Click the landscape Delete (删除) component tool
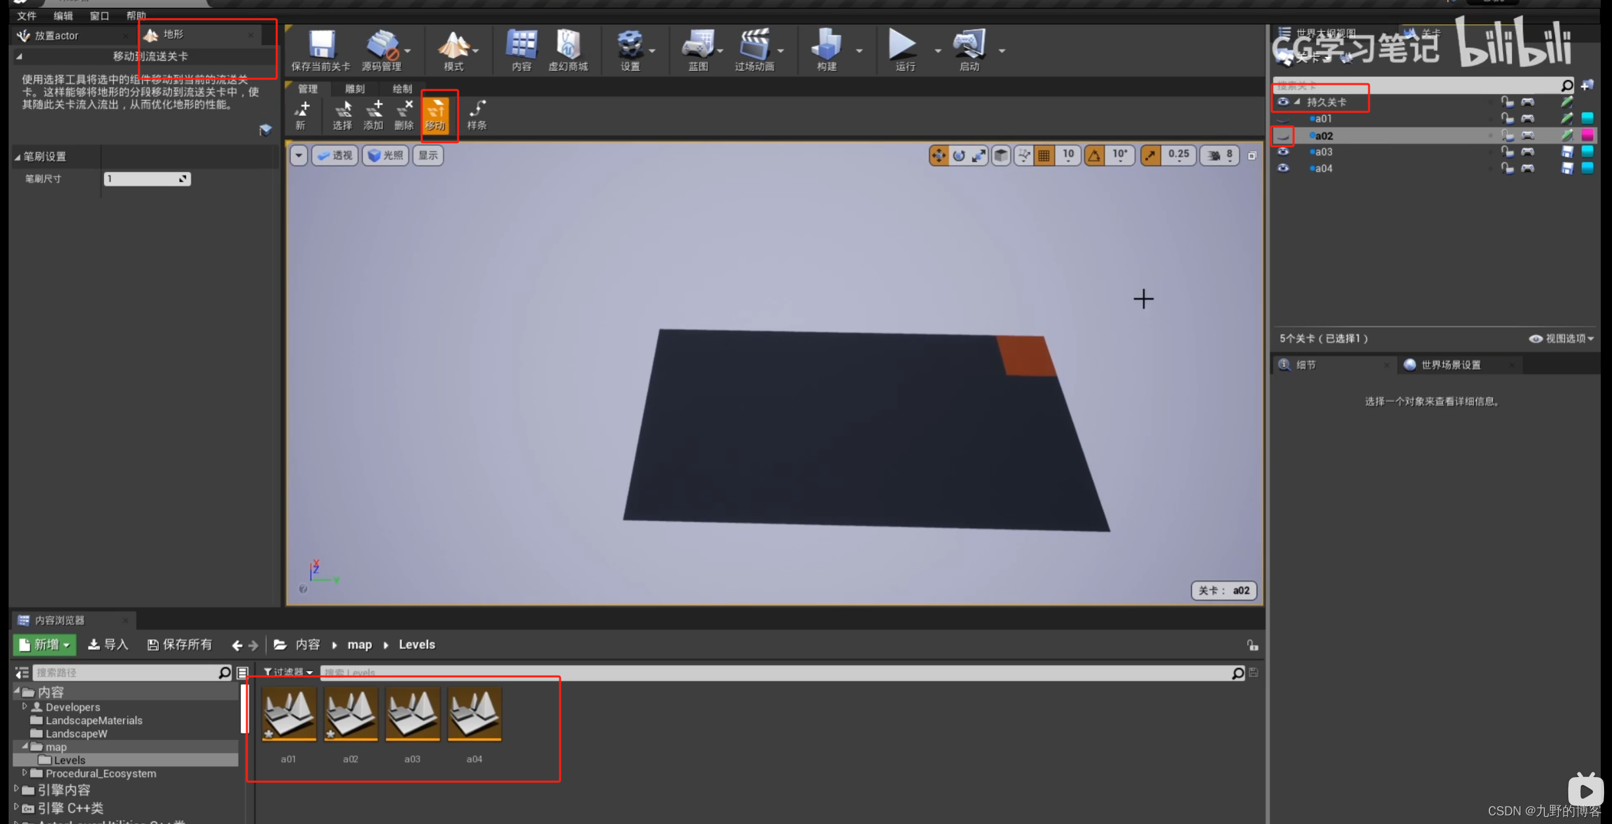The width and height of the screenshot is (1612, 824). click(403, 114)
